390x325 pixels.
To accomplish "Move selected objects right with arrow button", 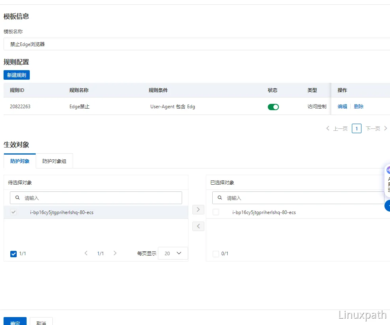I will click(x=198, y=210).
